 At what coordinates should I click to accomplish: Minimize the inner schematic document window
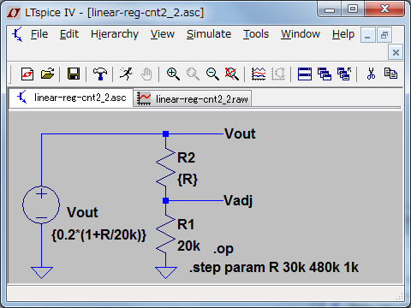tap(367, 35)
